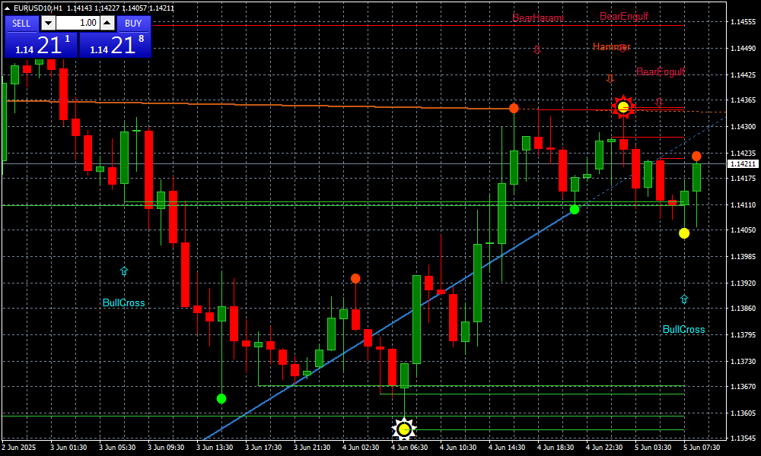
Task: Click the buy price 1.14218 tile
Action: [x=115, y=45]
